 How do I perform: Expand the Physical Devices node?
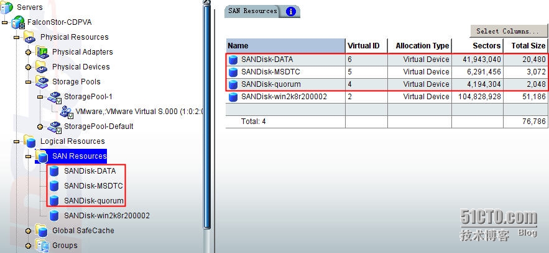[29, 67]
